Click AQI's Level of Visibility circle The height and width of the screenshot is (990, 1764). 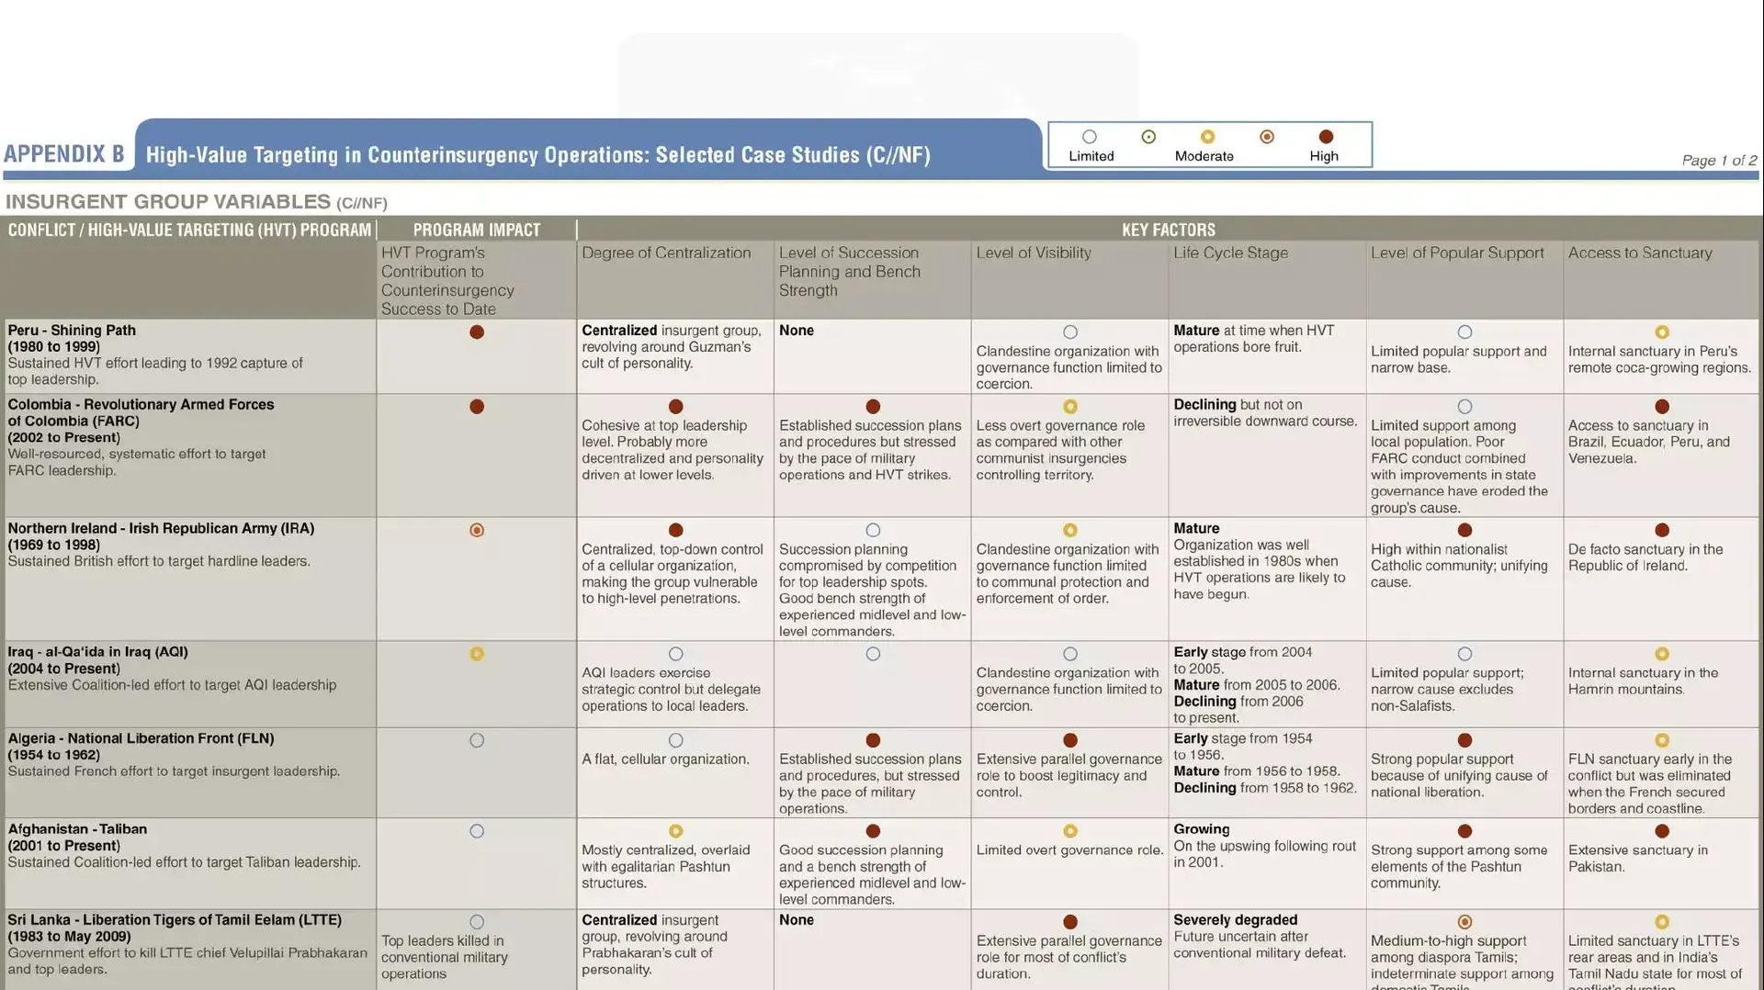(1070, 654)
